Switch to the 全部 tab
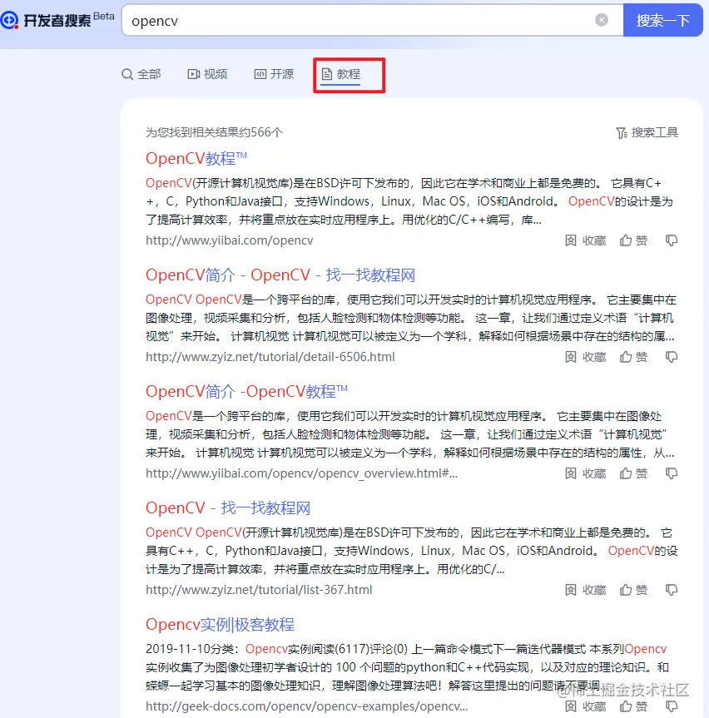709x718 pixels. coord(141,74)
